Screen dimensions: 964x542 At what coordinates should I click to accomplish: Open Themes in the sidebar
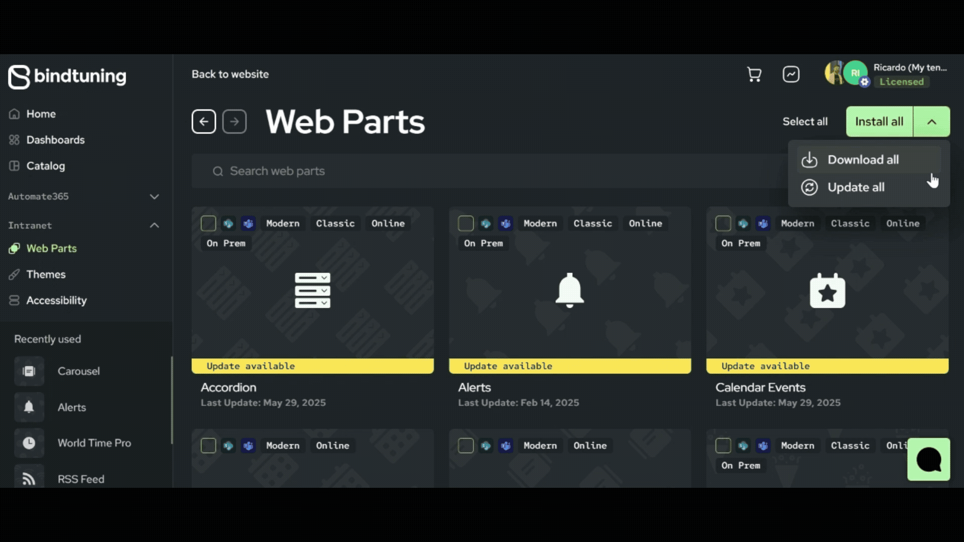tap(46, 275)
